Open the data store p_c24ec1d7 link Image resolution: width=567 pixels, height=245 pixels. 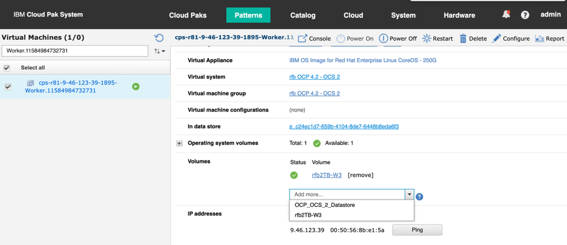click(x=344, y=127)
